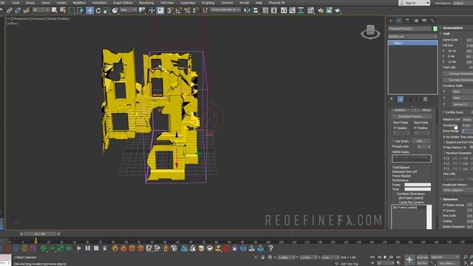Open the reference coordinate system View dropdown
The image size is (473, 266).
(128, 10)
